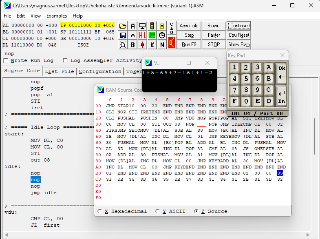Click the K keyboard toolbar icon
This screenshot has width=320, height=239.
152,45
